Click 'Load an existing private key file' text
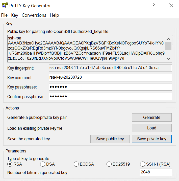Image resolution: width=179 pixels, height=181 pixels. pyautogui.click(x=35, y=128)
